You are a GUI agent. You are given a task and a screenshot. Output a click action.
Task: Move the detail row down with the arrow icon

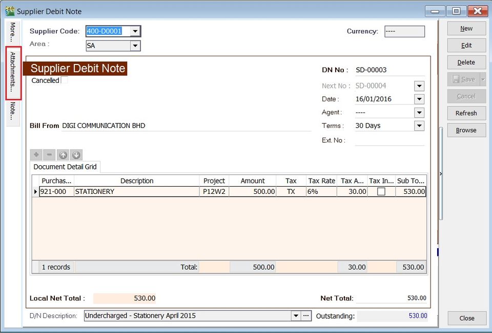[x=76, y=154]
